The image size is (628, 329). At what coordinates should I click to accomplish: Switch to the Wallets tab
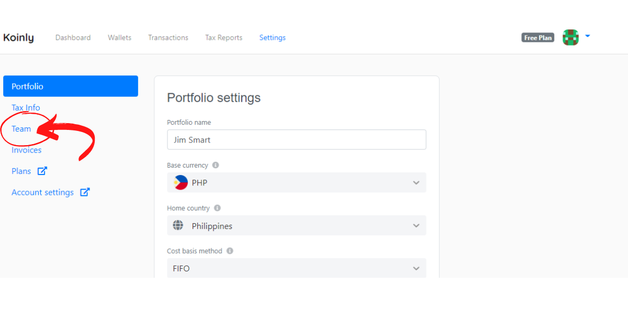[x=119, y=38]
